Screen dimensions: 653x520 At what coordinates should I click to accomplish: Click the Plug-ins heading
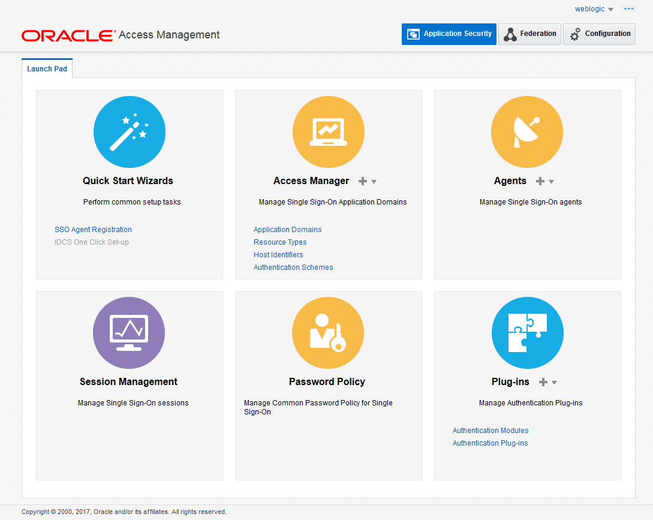(510, 381)
